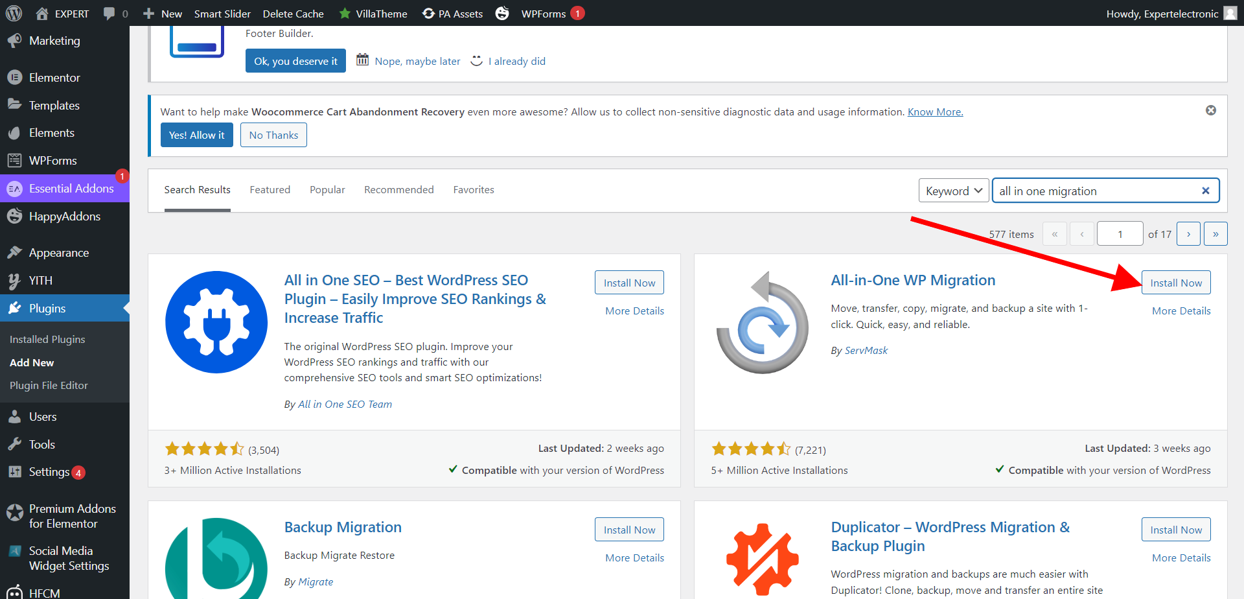The width and height of the screenshot is (1244, 599).
Task: View More Details for Backup Migration
Action: click(x=635, y=558)
